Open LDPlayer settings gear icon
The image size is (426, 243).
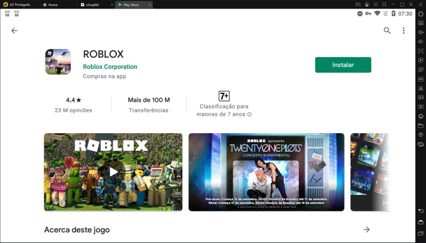pos(421,14)
